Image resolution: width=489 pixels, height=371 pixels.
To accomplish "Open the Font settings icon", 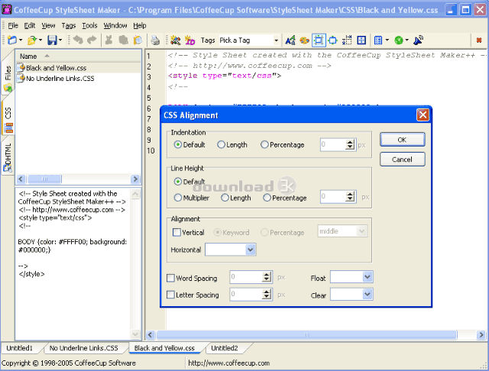I will click(290, 40).
